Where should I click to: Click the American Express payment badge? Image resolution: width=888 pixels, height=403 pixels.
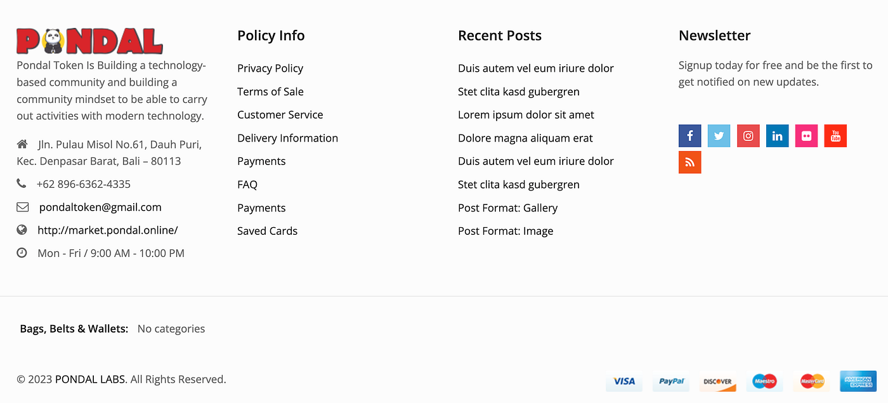click(858, 381)
